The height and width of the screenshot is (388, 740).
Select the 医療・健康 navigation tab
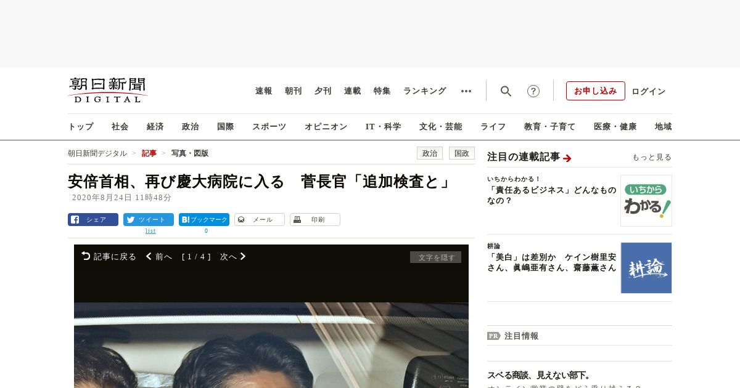[615, 126]
